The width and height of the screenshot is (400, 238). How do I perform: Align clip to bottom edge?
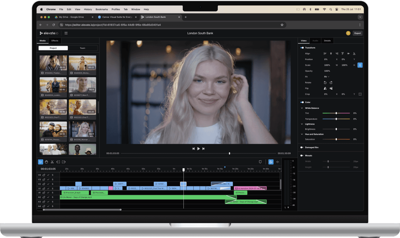click(x=354, y=54)
